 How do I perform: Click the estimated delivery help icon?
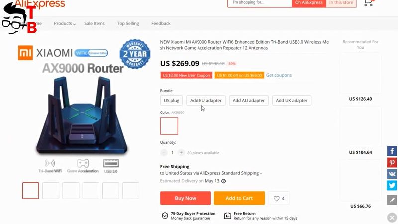(223, 181)
